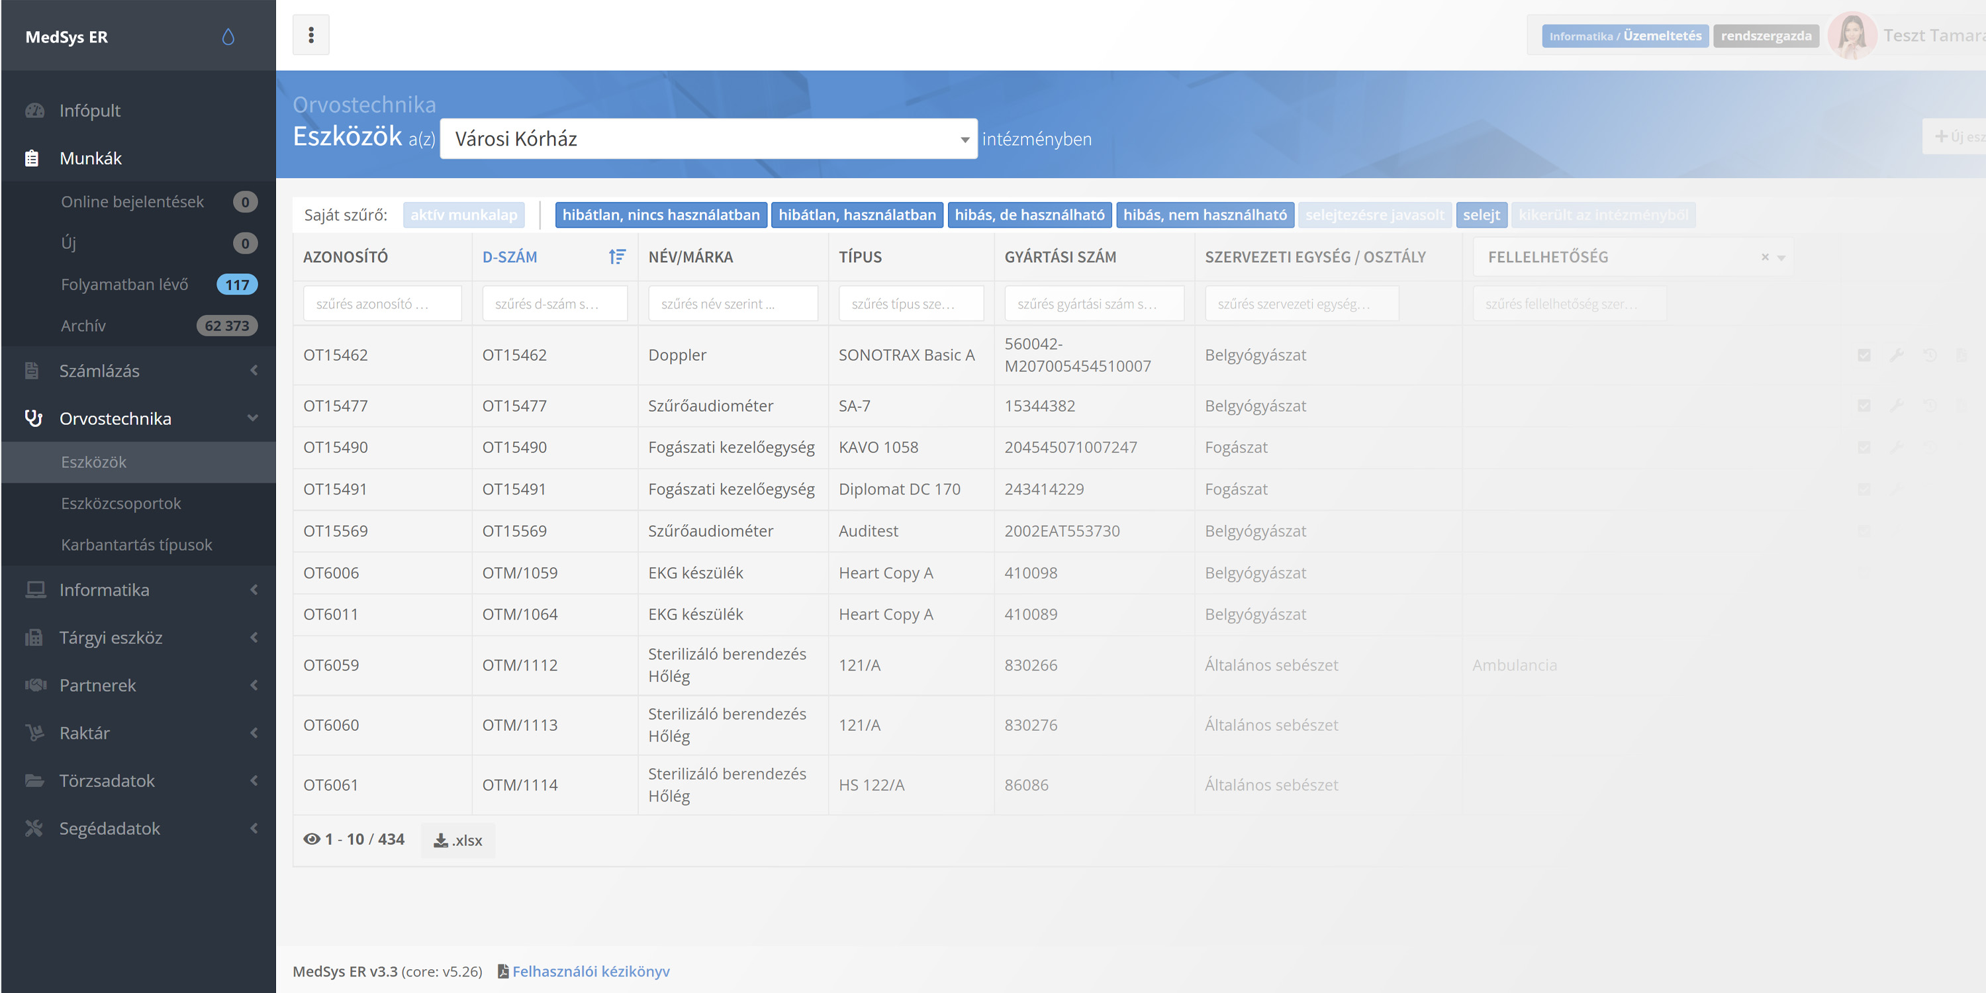Open the Városi Kórház institution dropdown

tap(708, 139)
